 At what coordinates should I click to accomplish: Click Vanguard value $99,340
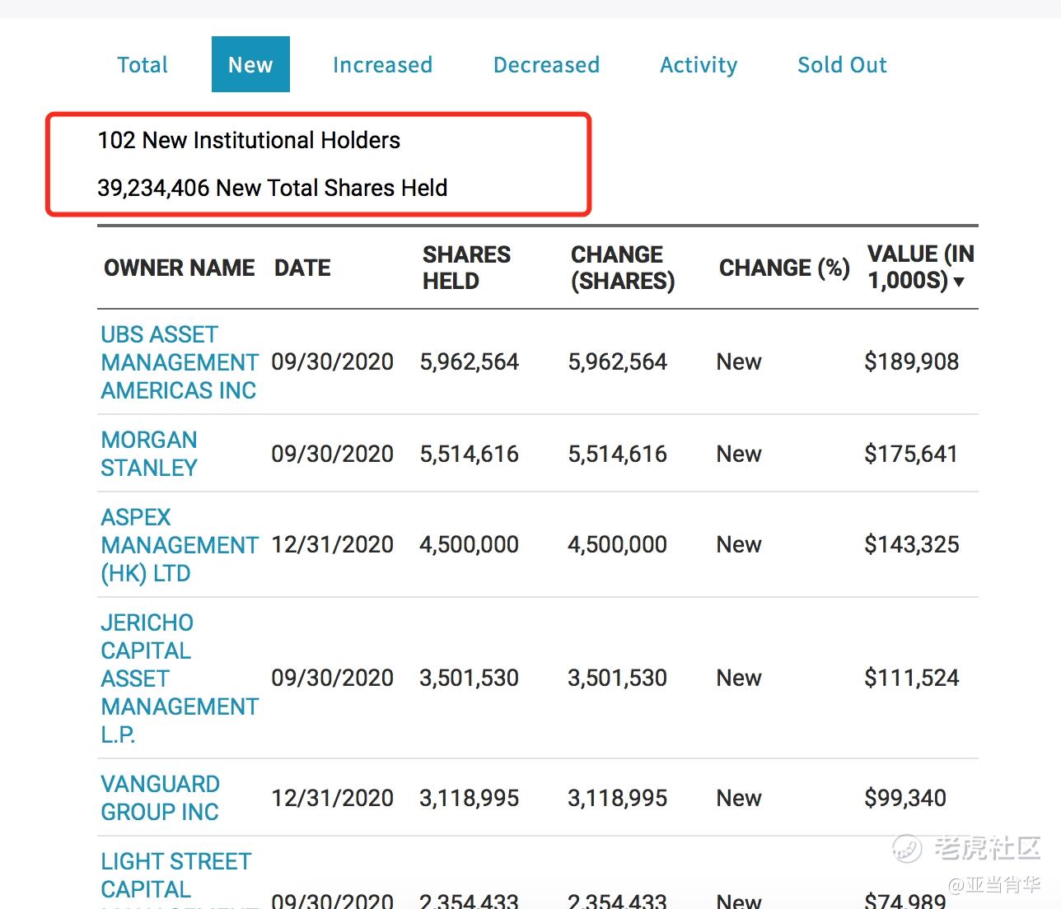point(905,798)
